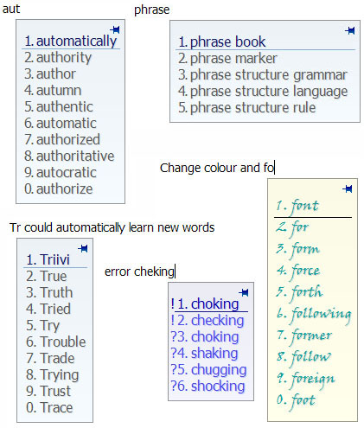
Task: Choose 'authority' from the suggestions
Action: (58, 57)
